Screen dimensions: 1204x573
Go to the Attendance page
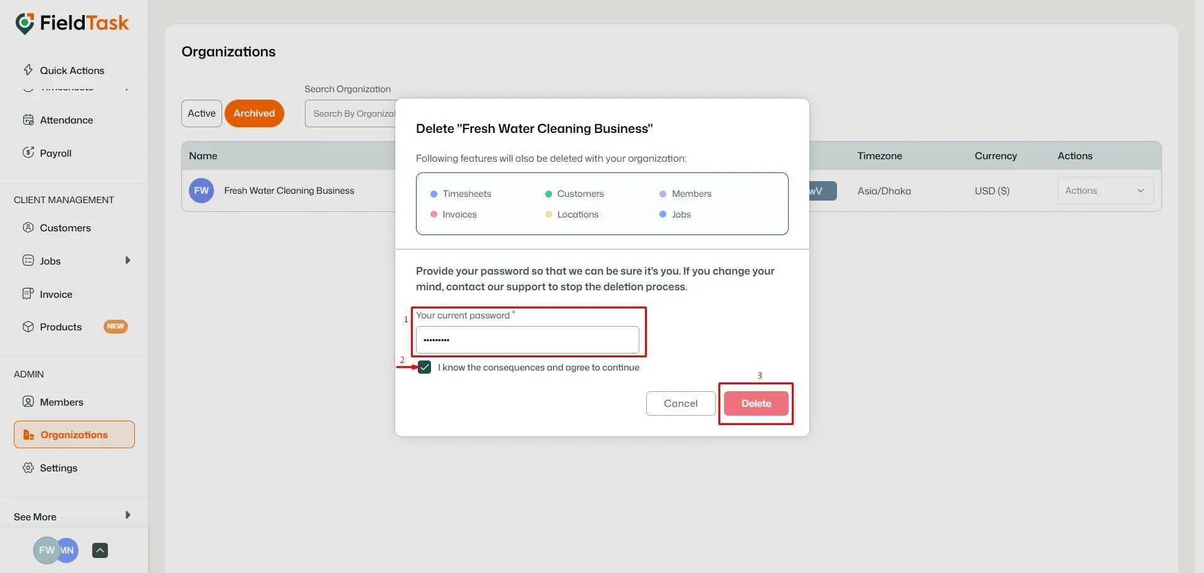tap(67, 120)
